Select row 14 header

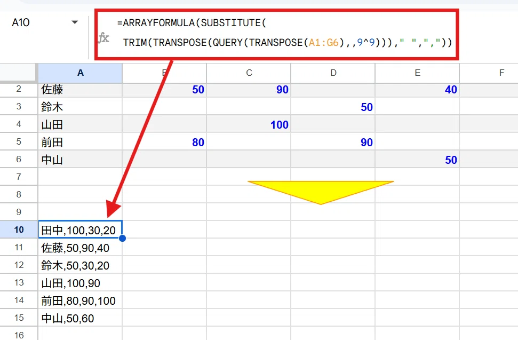click(x=19, y=300)
